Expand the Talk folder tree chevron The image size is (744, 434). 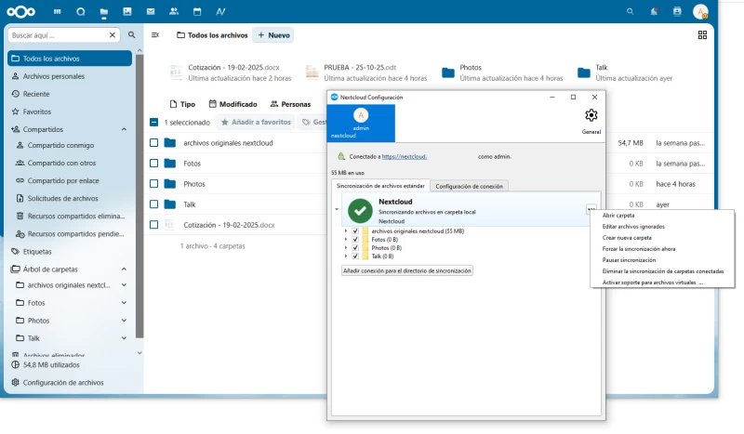point(124,338)
